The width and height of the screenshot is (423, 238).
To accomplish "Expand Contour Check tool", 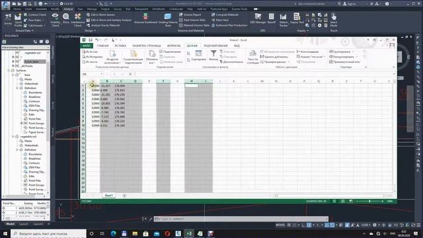I will coord(35,15).
